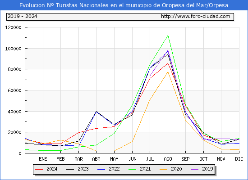Click the MAR month axis label
Image resolution: width=248 pixels, height=180 pixels.
click(78, 159)
